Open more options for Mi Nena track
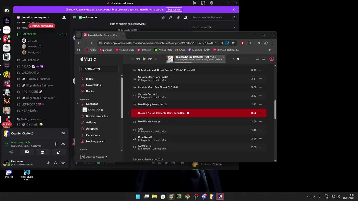The width and height of the screenshot is (358, 201). (x=260, y=79)
